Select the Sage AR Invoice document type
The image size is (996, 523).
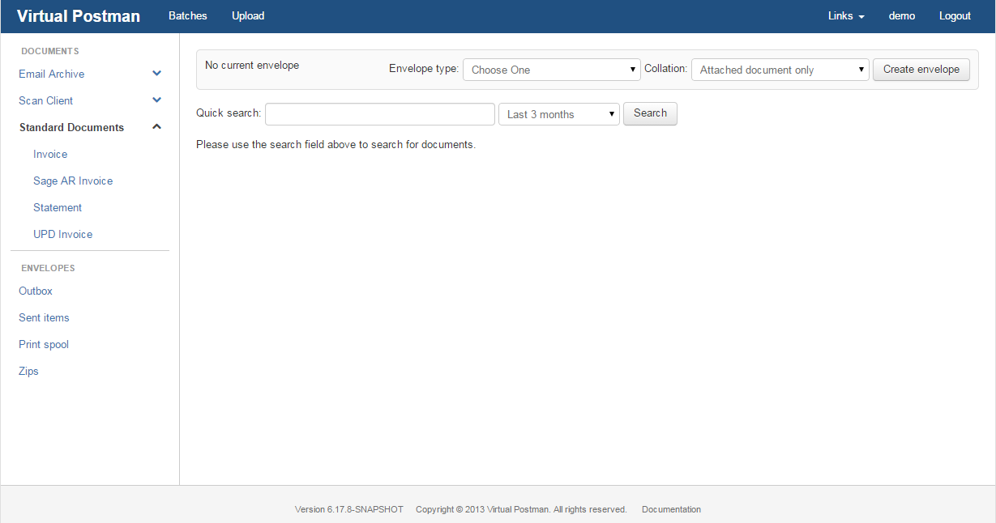point(73,181)
